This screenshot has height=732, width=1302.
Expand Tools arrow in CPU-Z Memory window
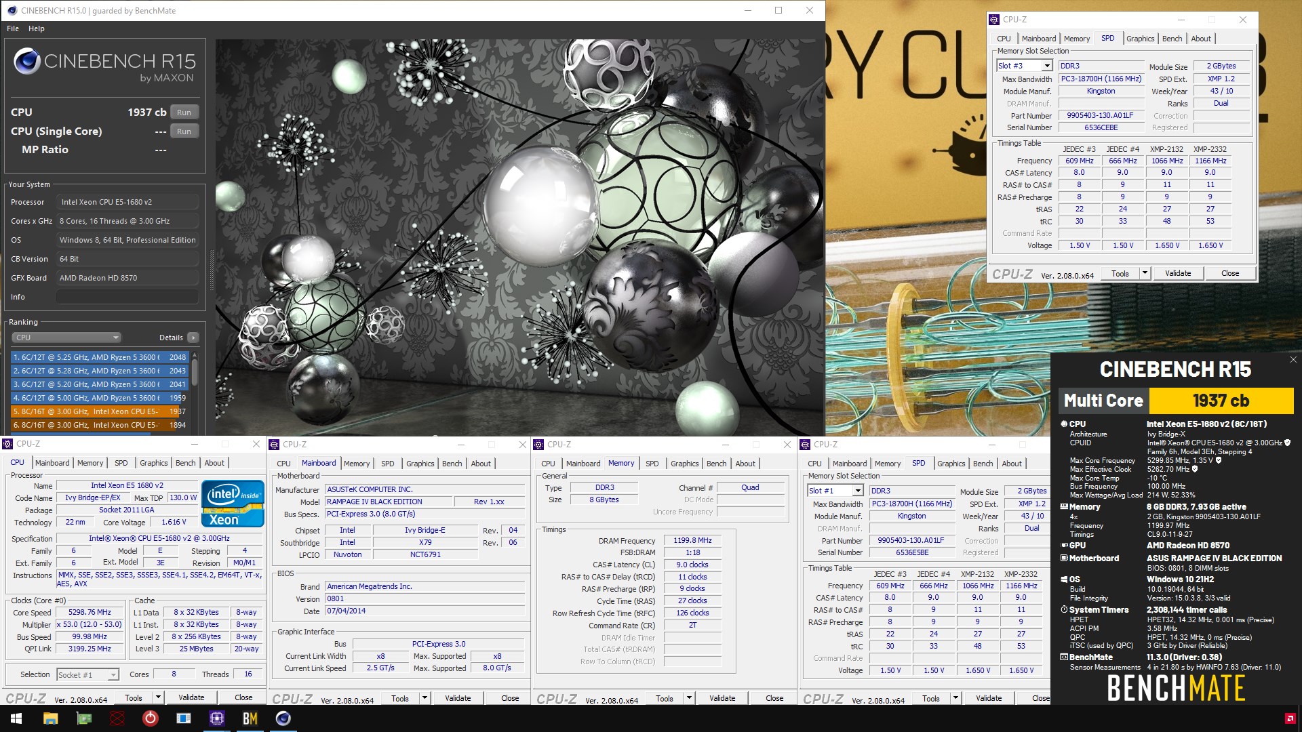[x=690, y=698]
